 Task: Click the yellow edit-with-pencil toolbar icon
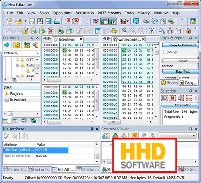click(x=25, y=31)
